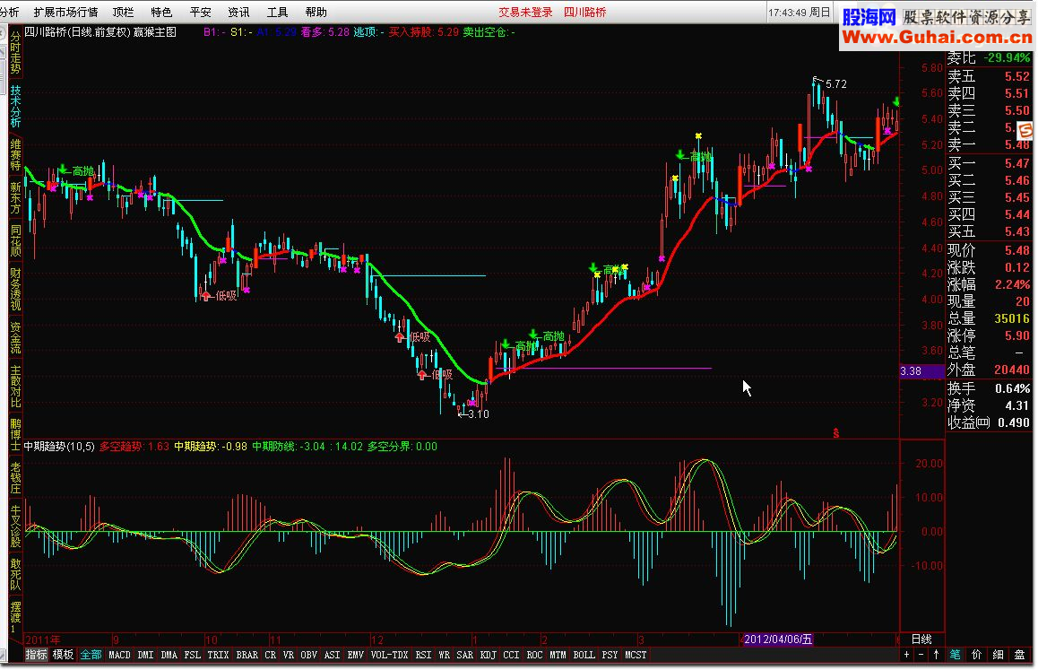Open the 维赛特 sidebar tab
Screen dimensions: 1038x670
[15, 154]
